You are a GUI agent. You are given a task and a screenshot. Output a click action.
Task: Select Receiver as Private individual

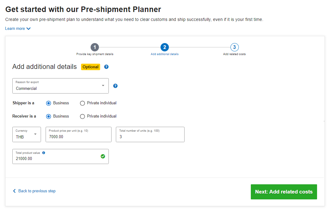pyautogui.click(x=82, y=117)
